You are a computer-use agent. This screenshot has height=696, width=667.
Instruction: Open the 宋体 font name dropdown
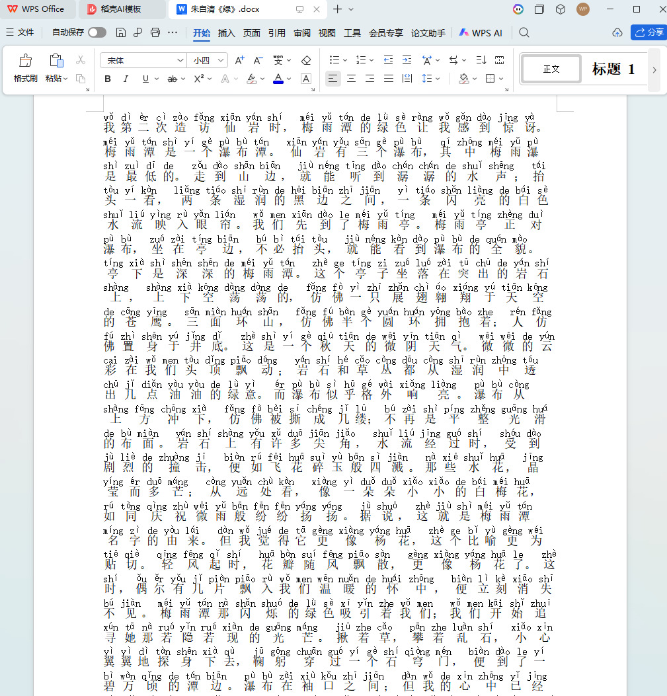pyautogui.click(x=143, y=60)
